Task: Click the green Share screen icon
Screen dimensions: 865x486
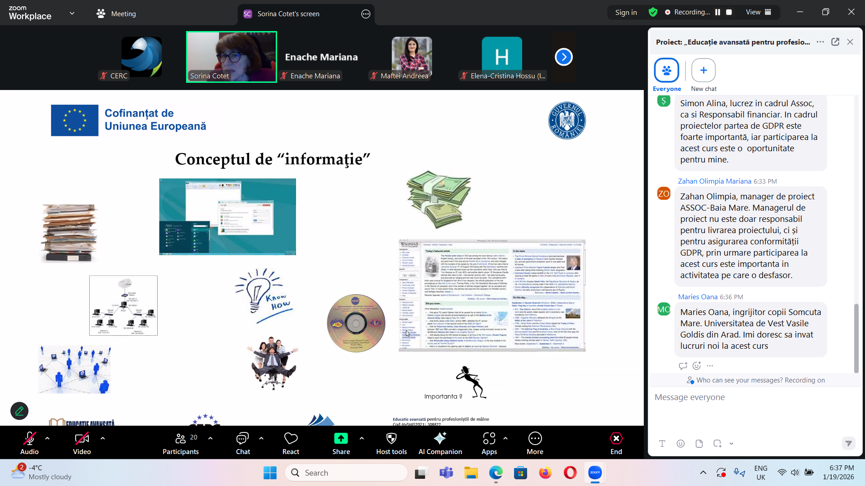Action: click(341, 438)
